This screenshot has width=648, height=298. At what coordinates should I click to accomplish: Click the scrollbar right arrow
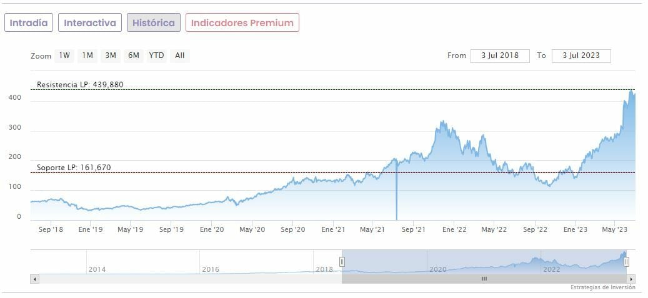[632, 279]
